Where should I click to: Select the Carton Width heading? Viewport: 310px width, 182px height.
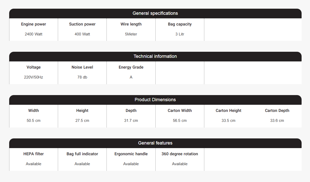(180, 111)
